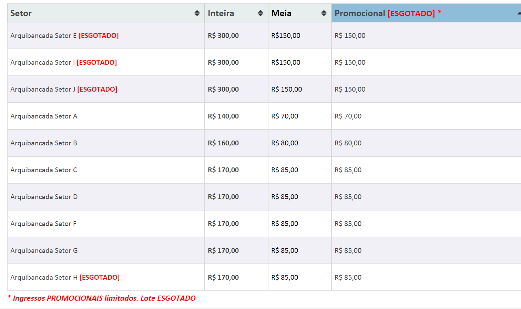Click the sort arrows in the Setor header

(x=197, y=13)
